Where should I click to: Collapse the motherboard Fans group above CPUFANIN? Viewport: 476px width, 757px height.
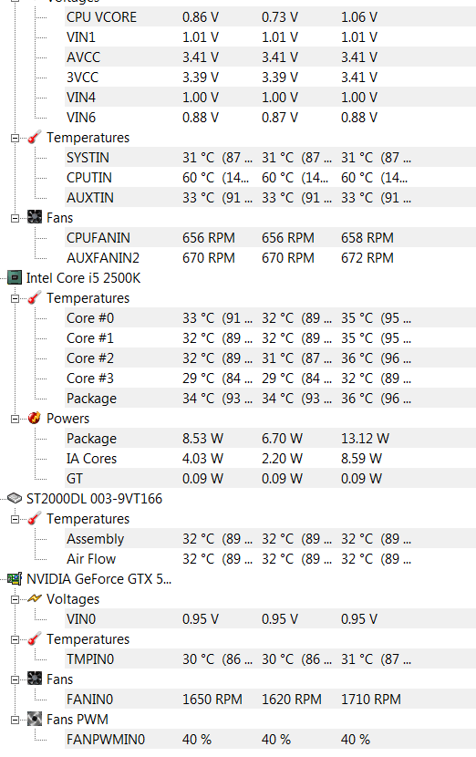point(15,218)
